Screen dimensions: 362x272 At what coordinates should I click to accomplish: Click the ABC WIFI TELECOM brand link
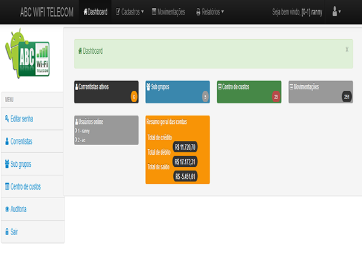tap(48, 11)
